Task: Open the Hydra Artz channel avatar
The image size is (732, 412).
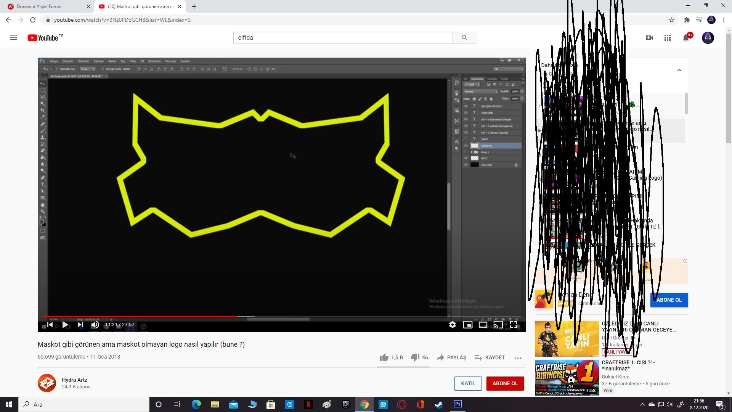Action: click(47, 383)
